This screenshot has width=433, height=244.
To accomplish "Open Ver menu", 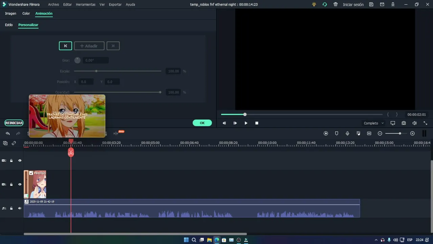I will point(102,4).
